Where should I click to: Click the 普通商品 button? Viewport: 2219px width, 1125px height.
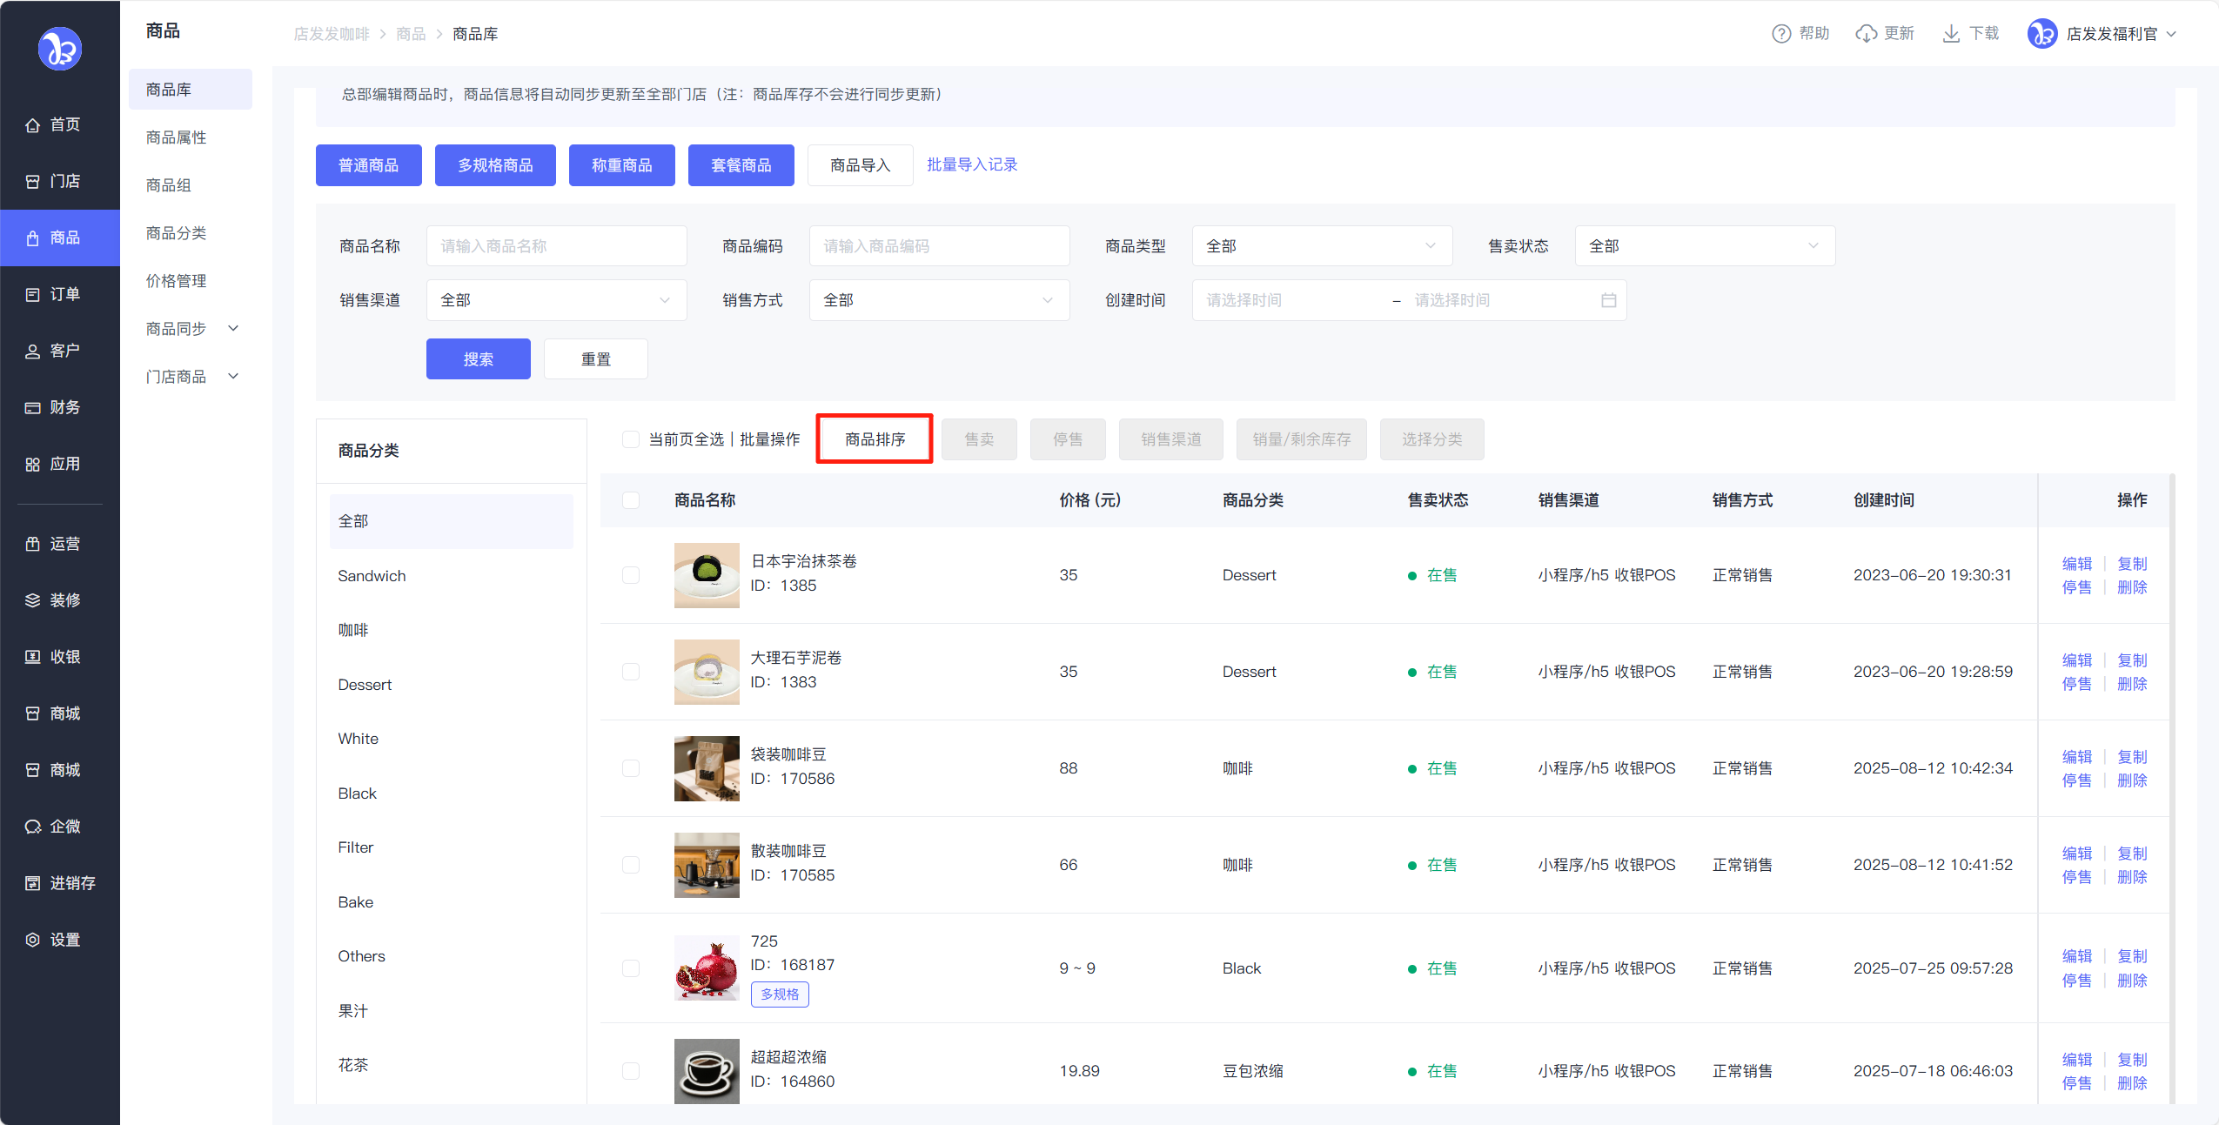coord(369,165)
